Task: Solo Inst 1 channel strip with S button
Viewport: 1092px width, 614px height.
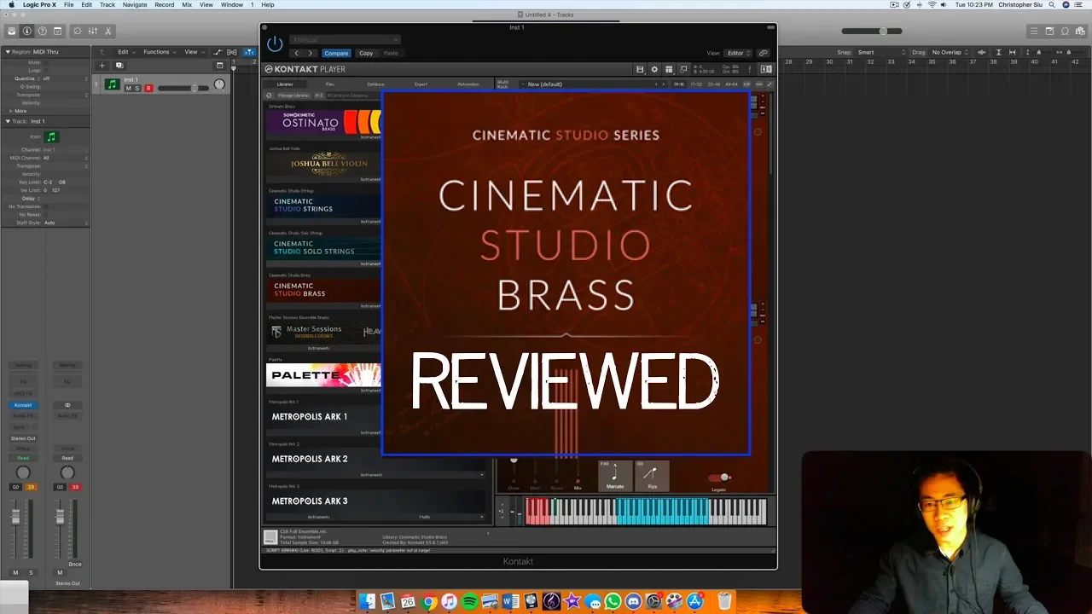Action: tap(31, 572)
